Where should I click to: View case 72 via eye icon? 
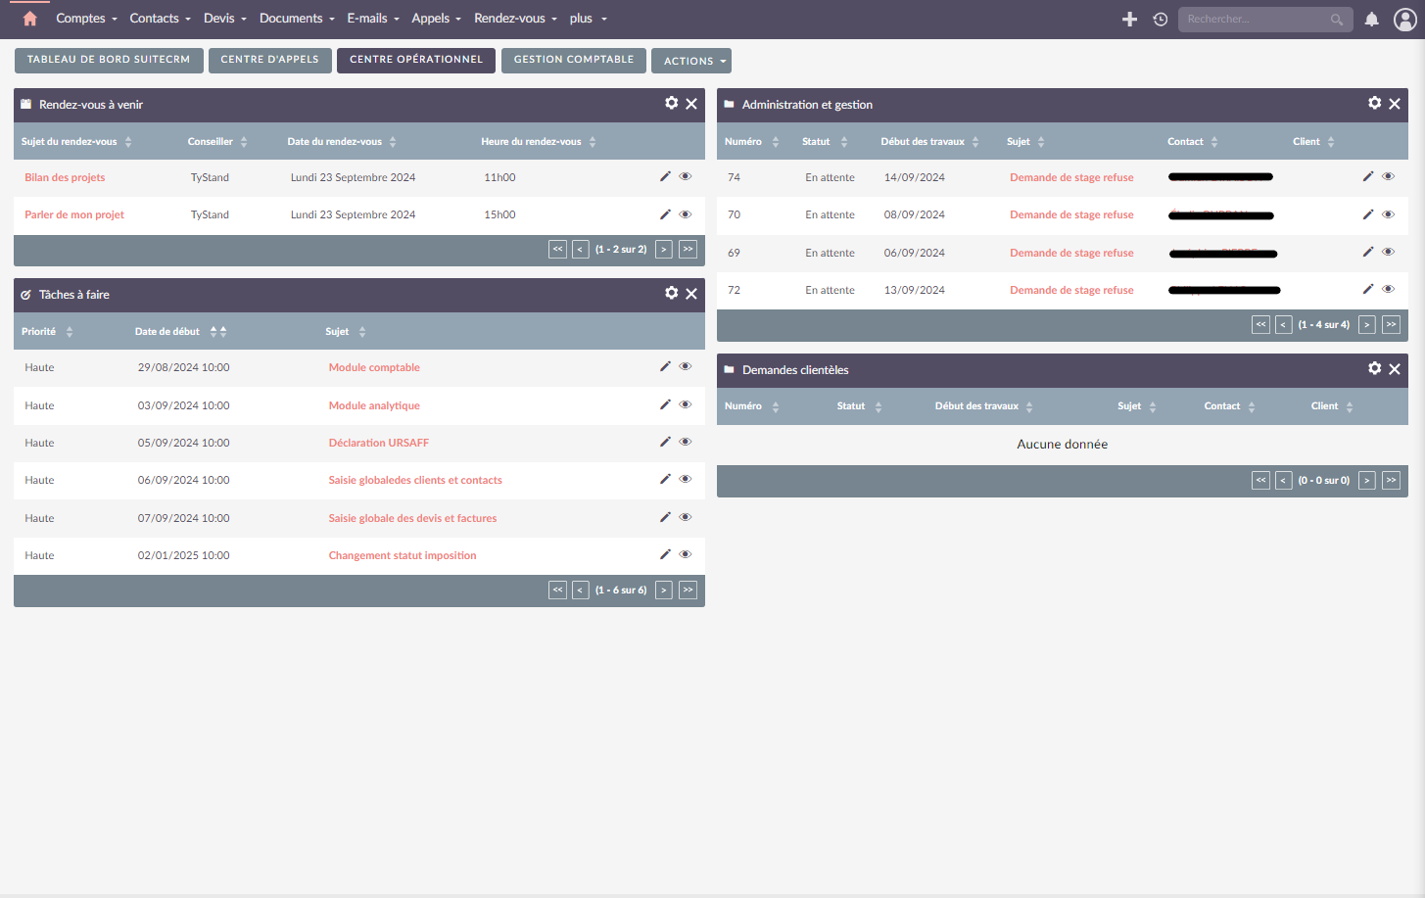(1389, 289)
